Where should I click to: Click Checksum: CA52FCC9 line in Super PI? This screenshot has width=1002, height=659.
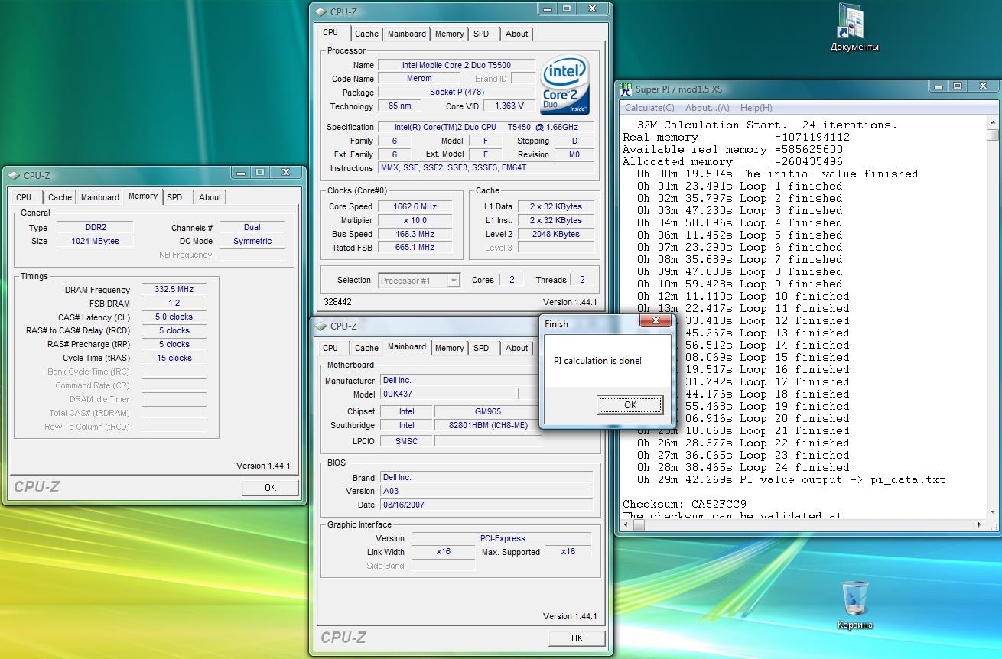(x=685, y=504)
